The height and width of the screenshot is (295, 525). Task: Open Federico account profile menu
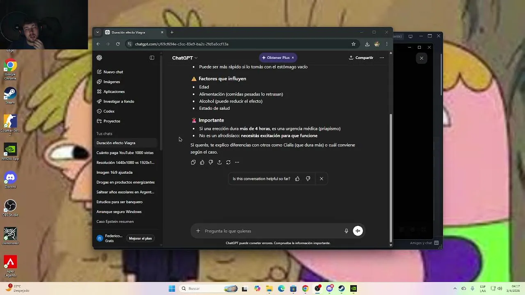click(x=110, y=238)
